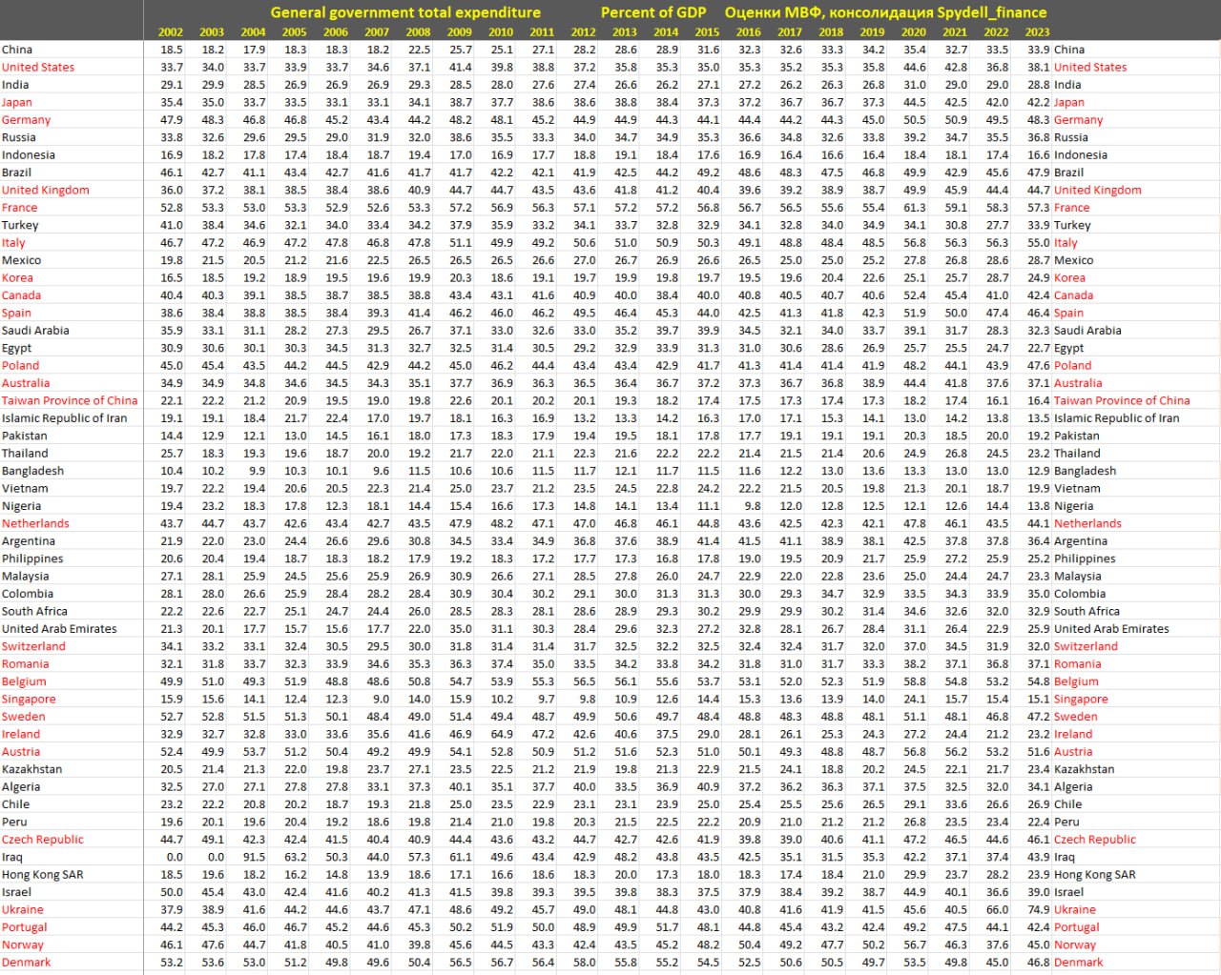Select the 2002 year column header
The height and width of the screenshot is (975, 1221).
(x=171, y=32)
